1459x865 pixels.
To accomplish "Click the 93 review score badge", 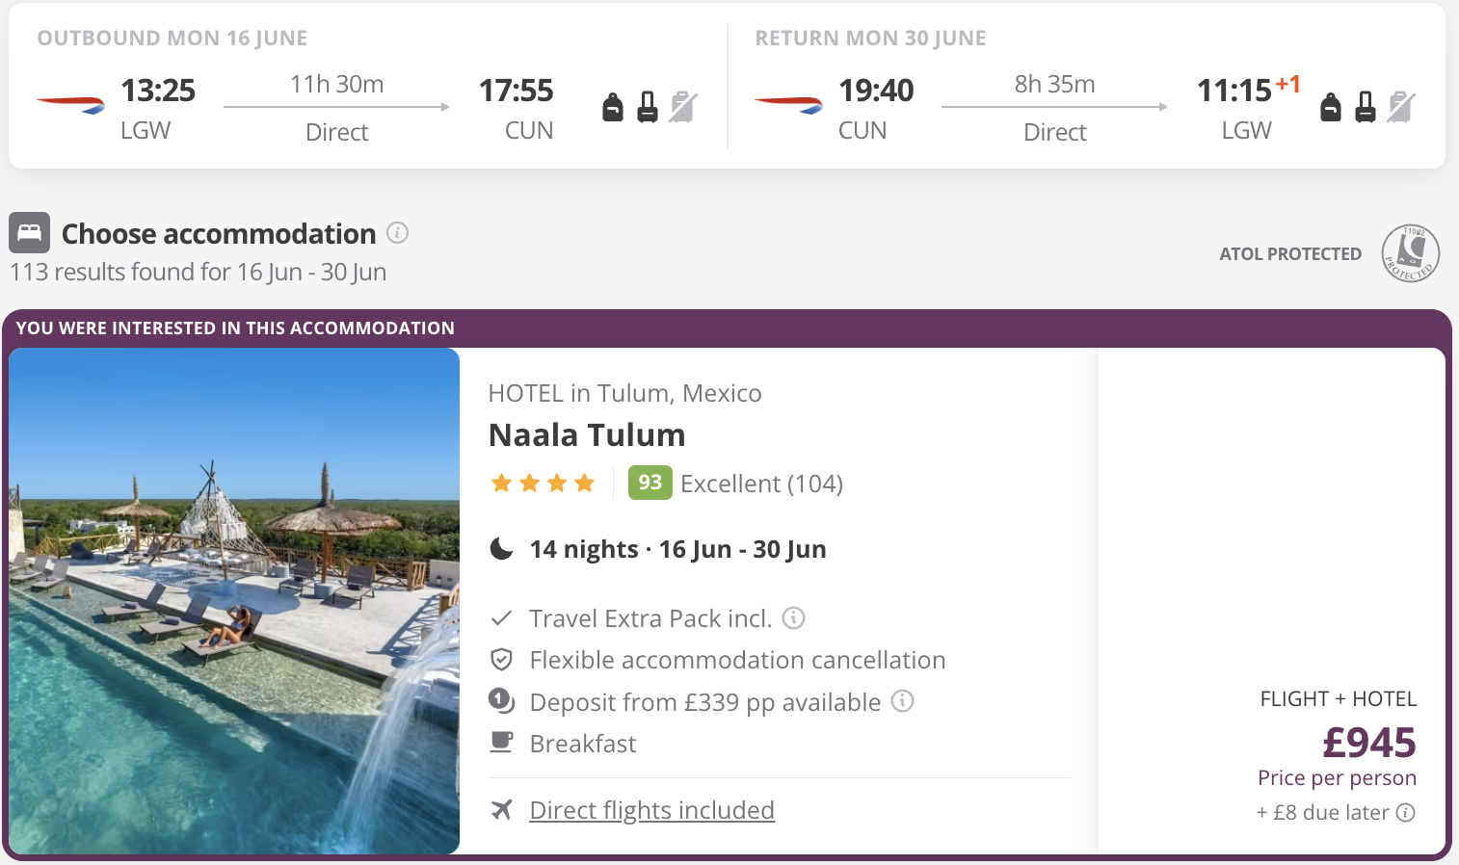I will click(x=650, y=483).
